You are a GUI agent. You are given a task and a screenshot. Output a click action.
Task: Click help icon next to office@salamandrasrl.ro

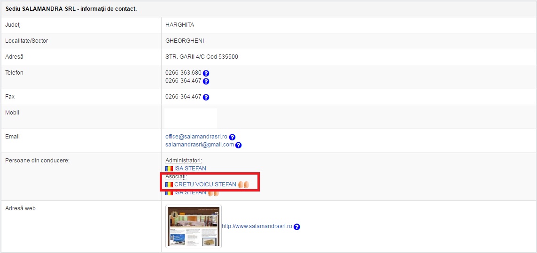click(232, 137)
